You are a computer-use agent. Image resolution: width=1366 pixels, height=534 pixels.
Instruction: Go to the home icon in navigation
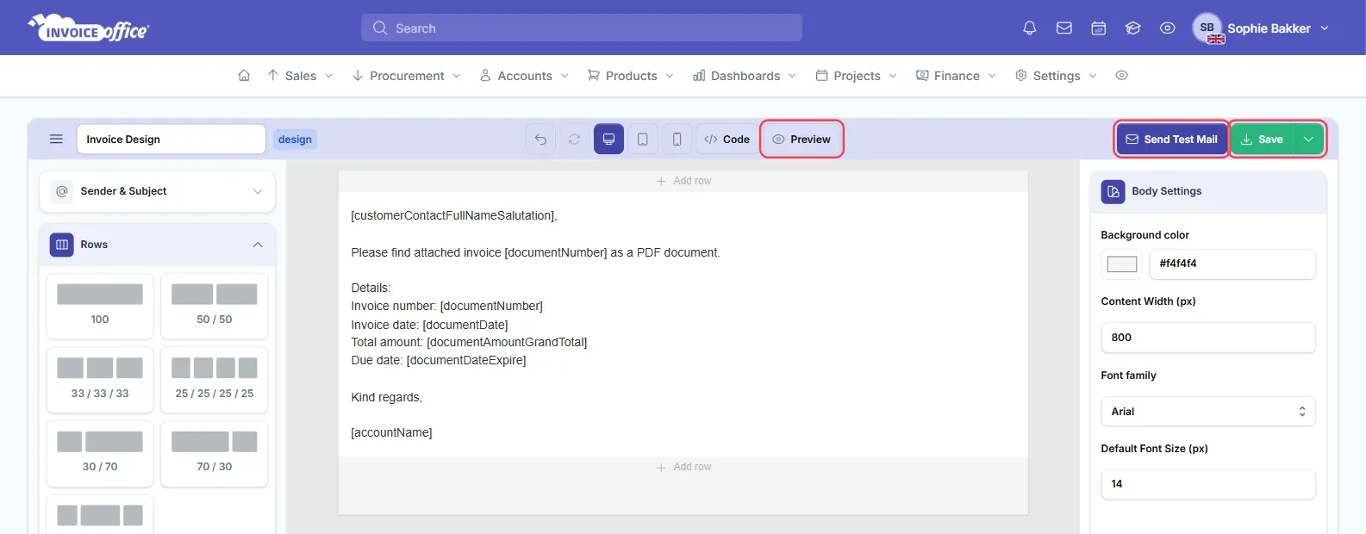244,76
